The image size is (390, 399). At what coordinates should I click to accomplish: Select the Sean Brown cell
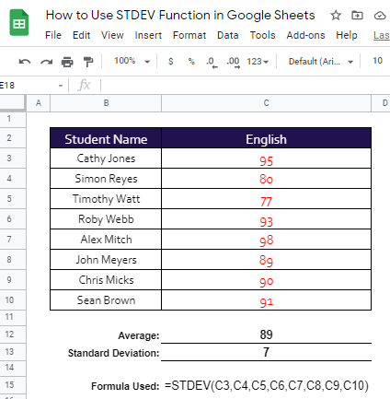coord(106,300)
